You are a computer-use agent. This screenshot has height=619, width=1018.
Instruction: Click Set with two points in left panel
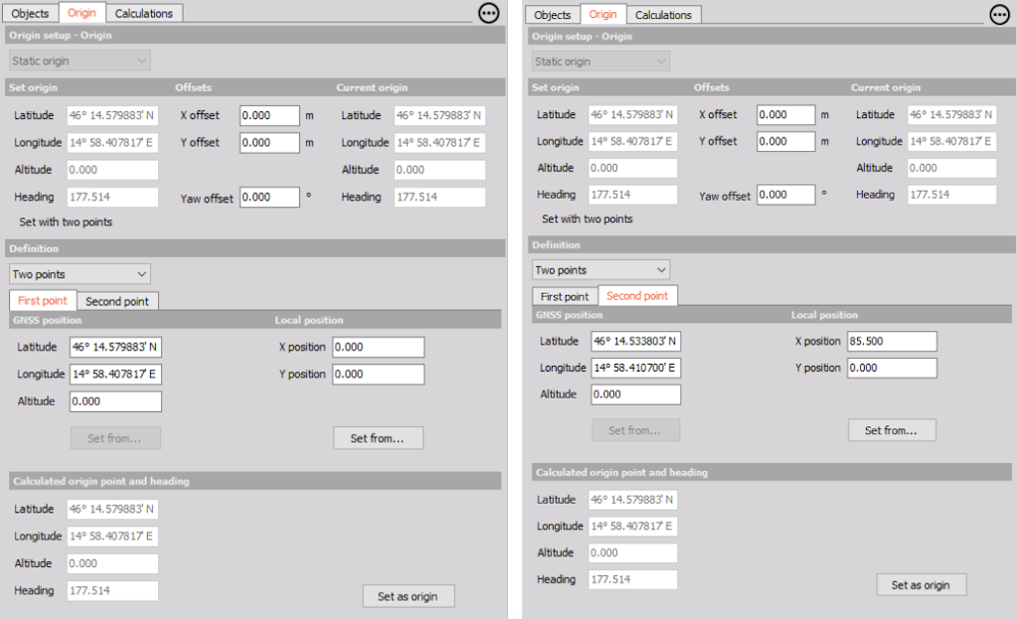coord(66,222)
